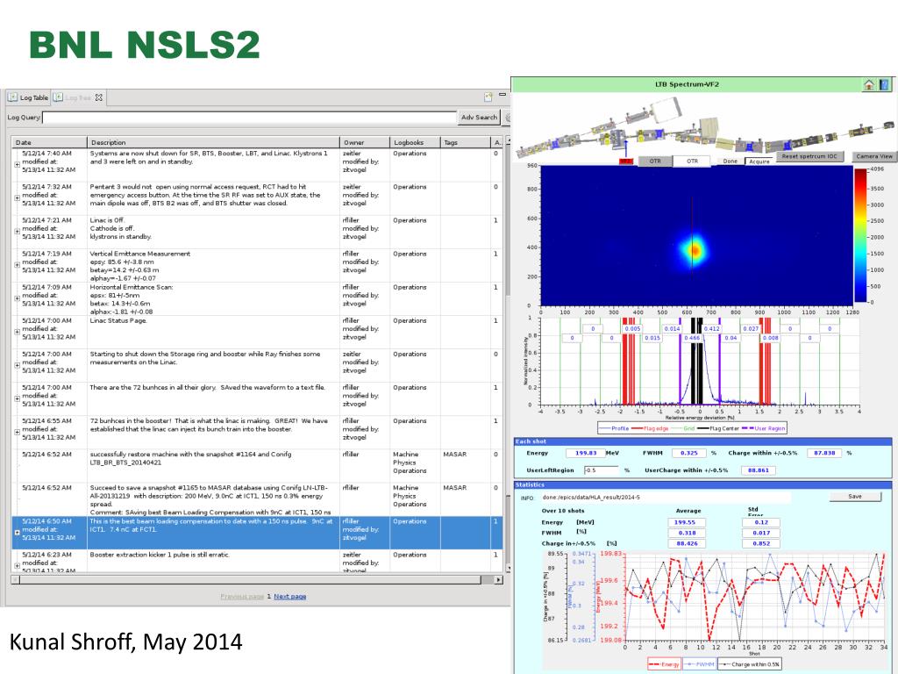Switch to the Log Table tab

[28, 97]
